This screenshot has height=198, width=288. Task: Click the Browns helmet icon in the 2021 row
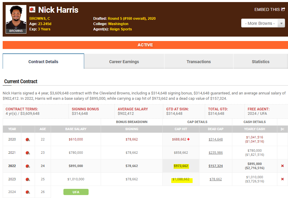pos(28,153)
